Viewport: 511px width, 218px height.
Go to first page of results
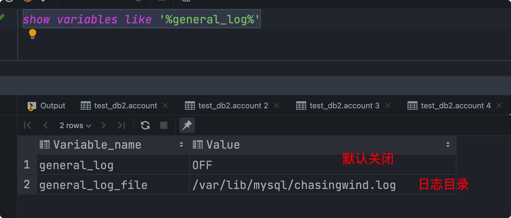[x=27, y=125]
